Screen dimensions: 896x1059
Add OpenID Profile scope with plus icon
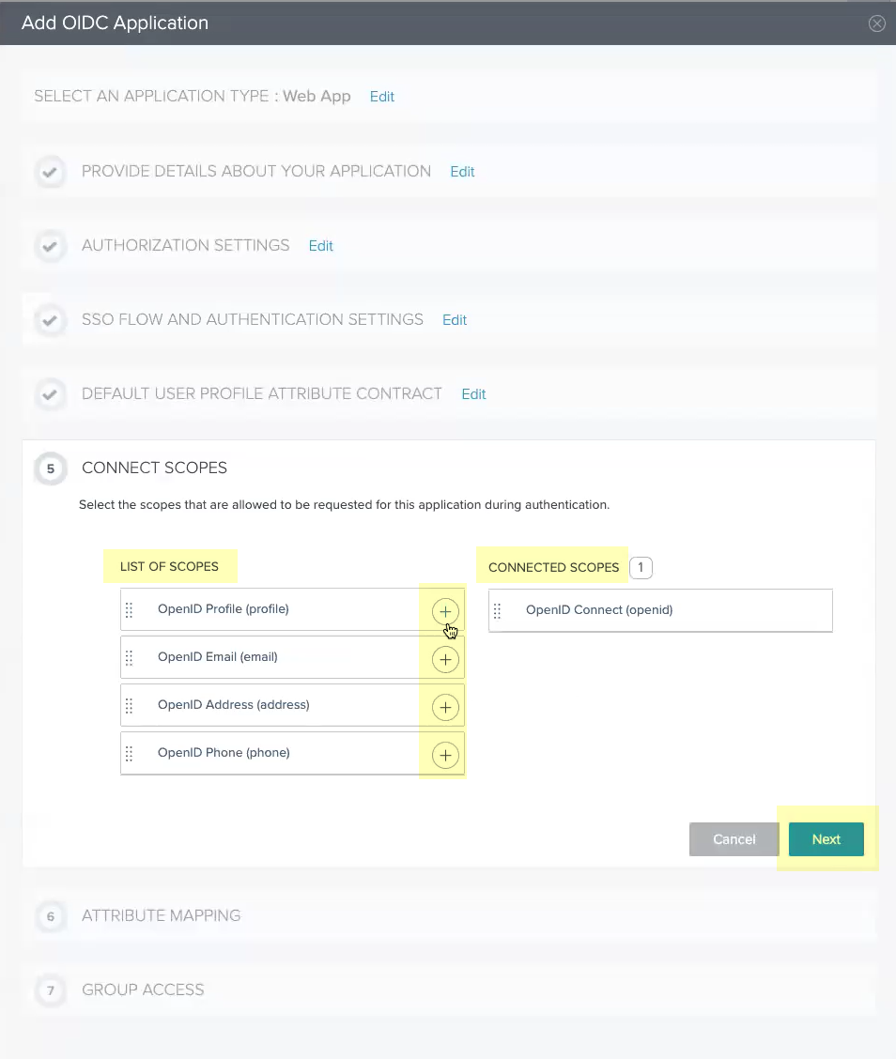pos(445,611)
